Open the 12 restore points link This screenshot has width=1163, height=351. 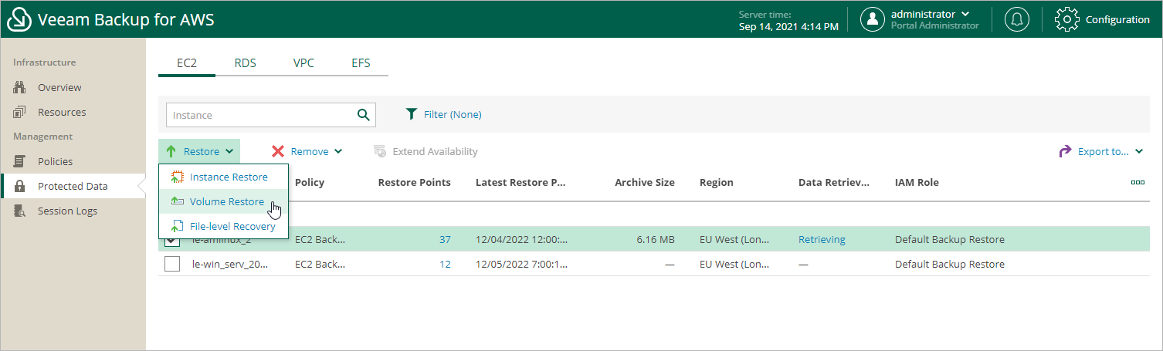445,264
